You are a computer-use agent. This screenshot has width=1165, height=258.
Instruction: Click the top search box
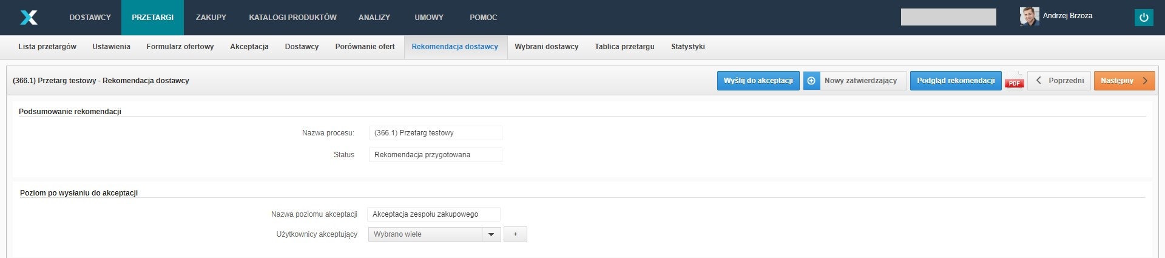948,17
